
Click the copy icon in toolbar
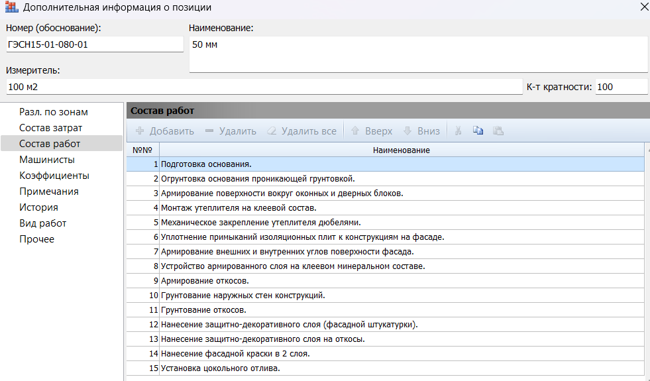pos(478,131)
